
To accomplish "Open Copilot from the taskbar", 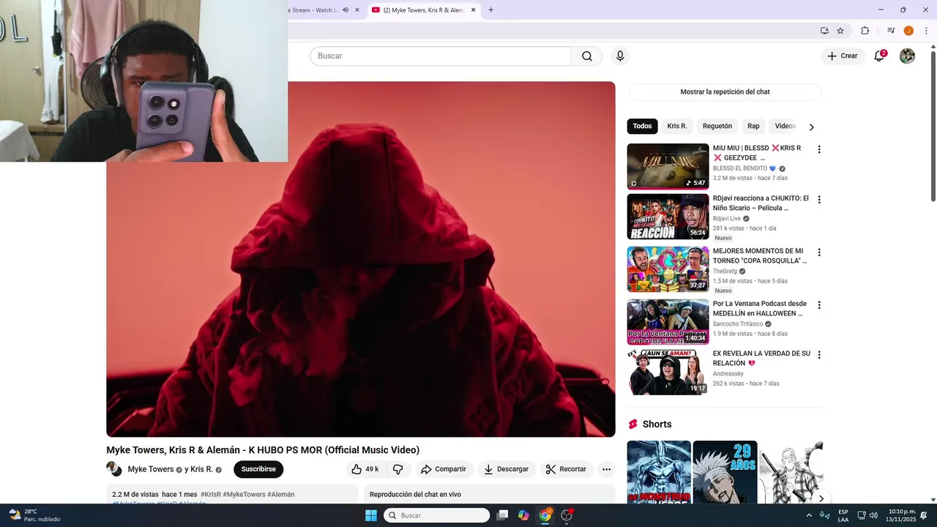I will click(x=523, y=515).
